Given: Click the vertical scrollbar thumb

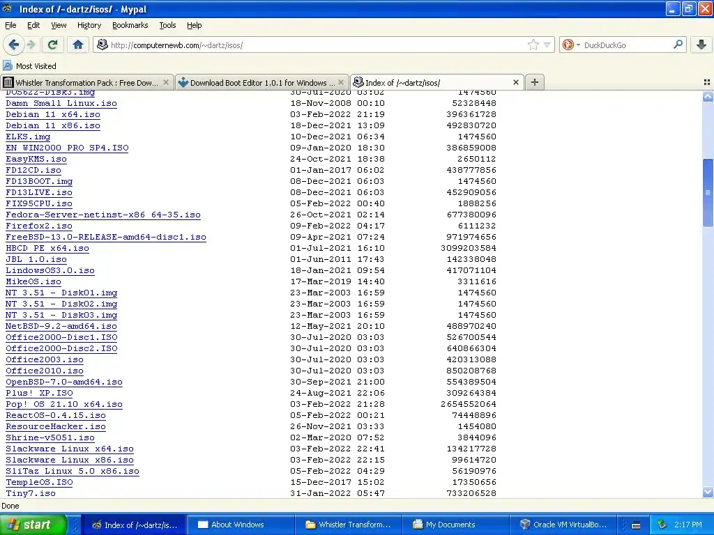Looking at the screenshot, I should (708, 192).
